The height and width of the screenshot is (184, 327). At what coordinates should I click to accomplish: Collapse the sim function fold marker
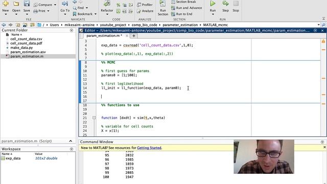[x=94, y=118]
